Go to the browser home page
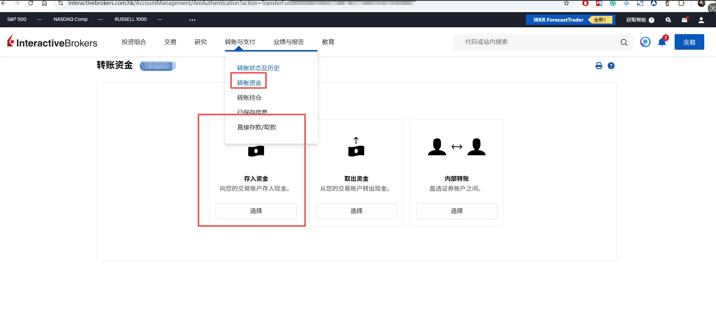 pyautogui.click(x=44, y=3)
